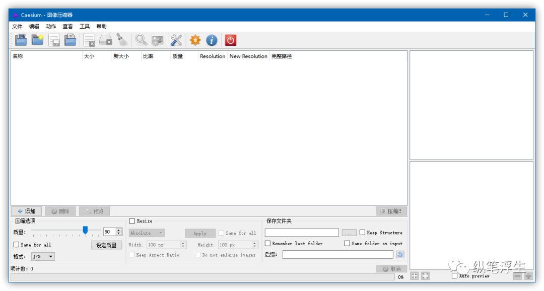Click the Open List folder-with-document icon
544x291 pixels.
point(71,40)
